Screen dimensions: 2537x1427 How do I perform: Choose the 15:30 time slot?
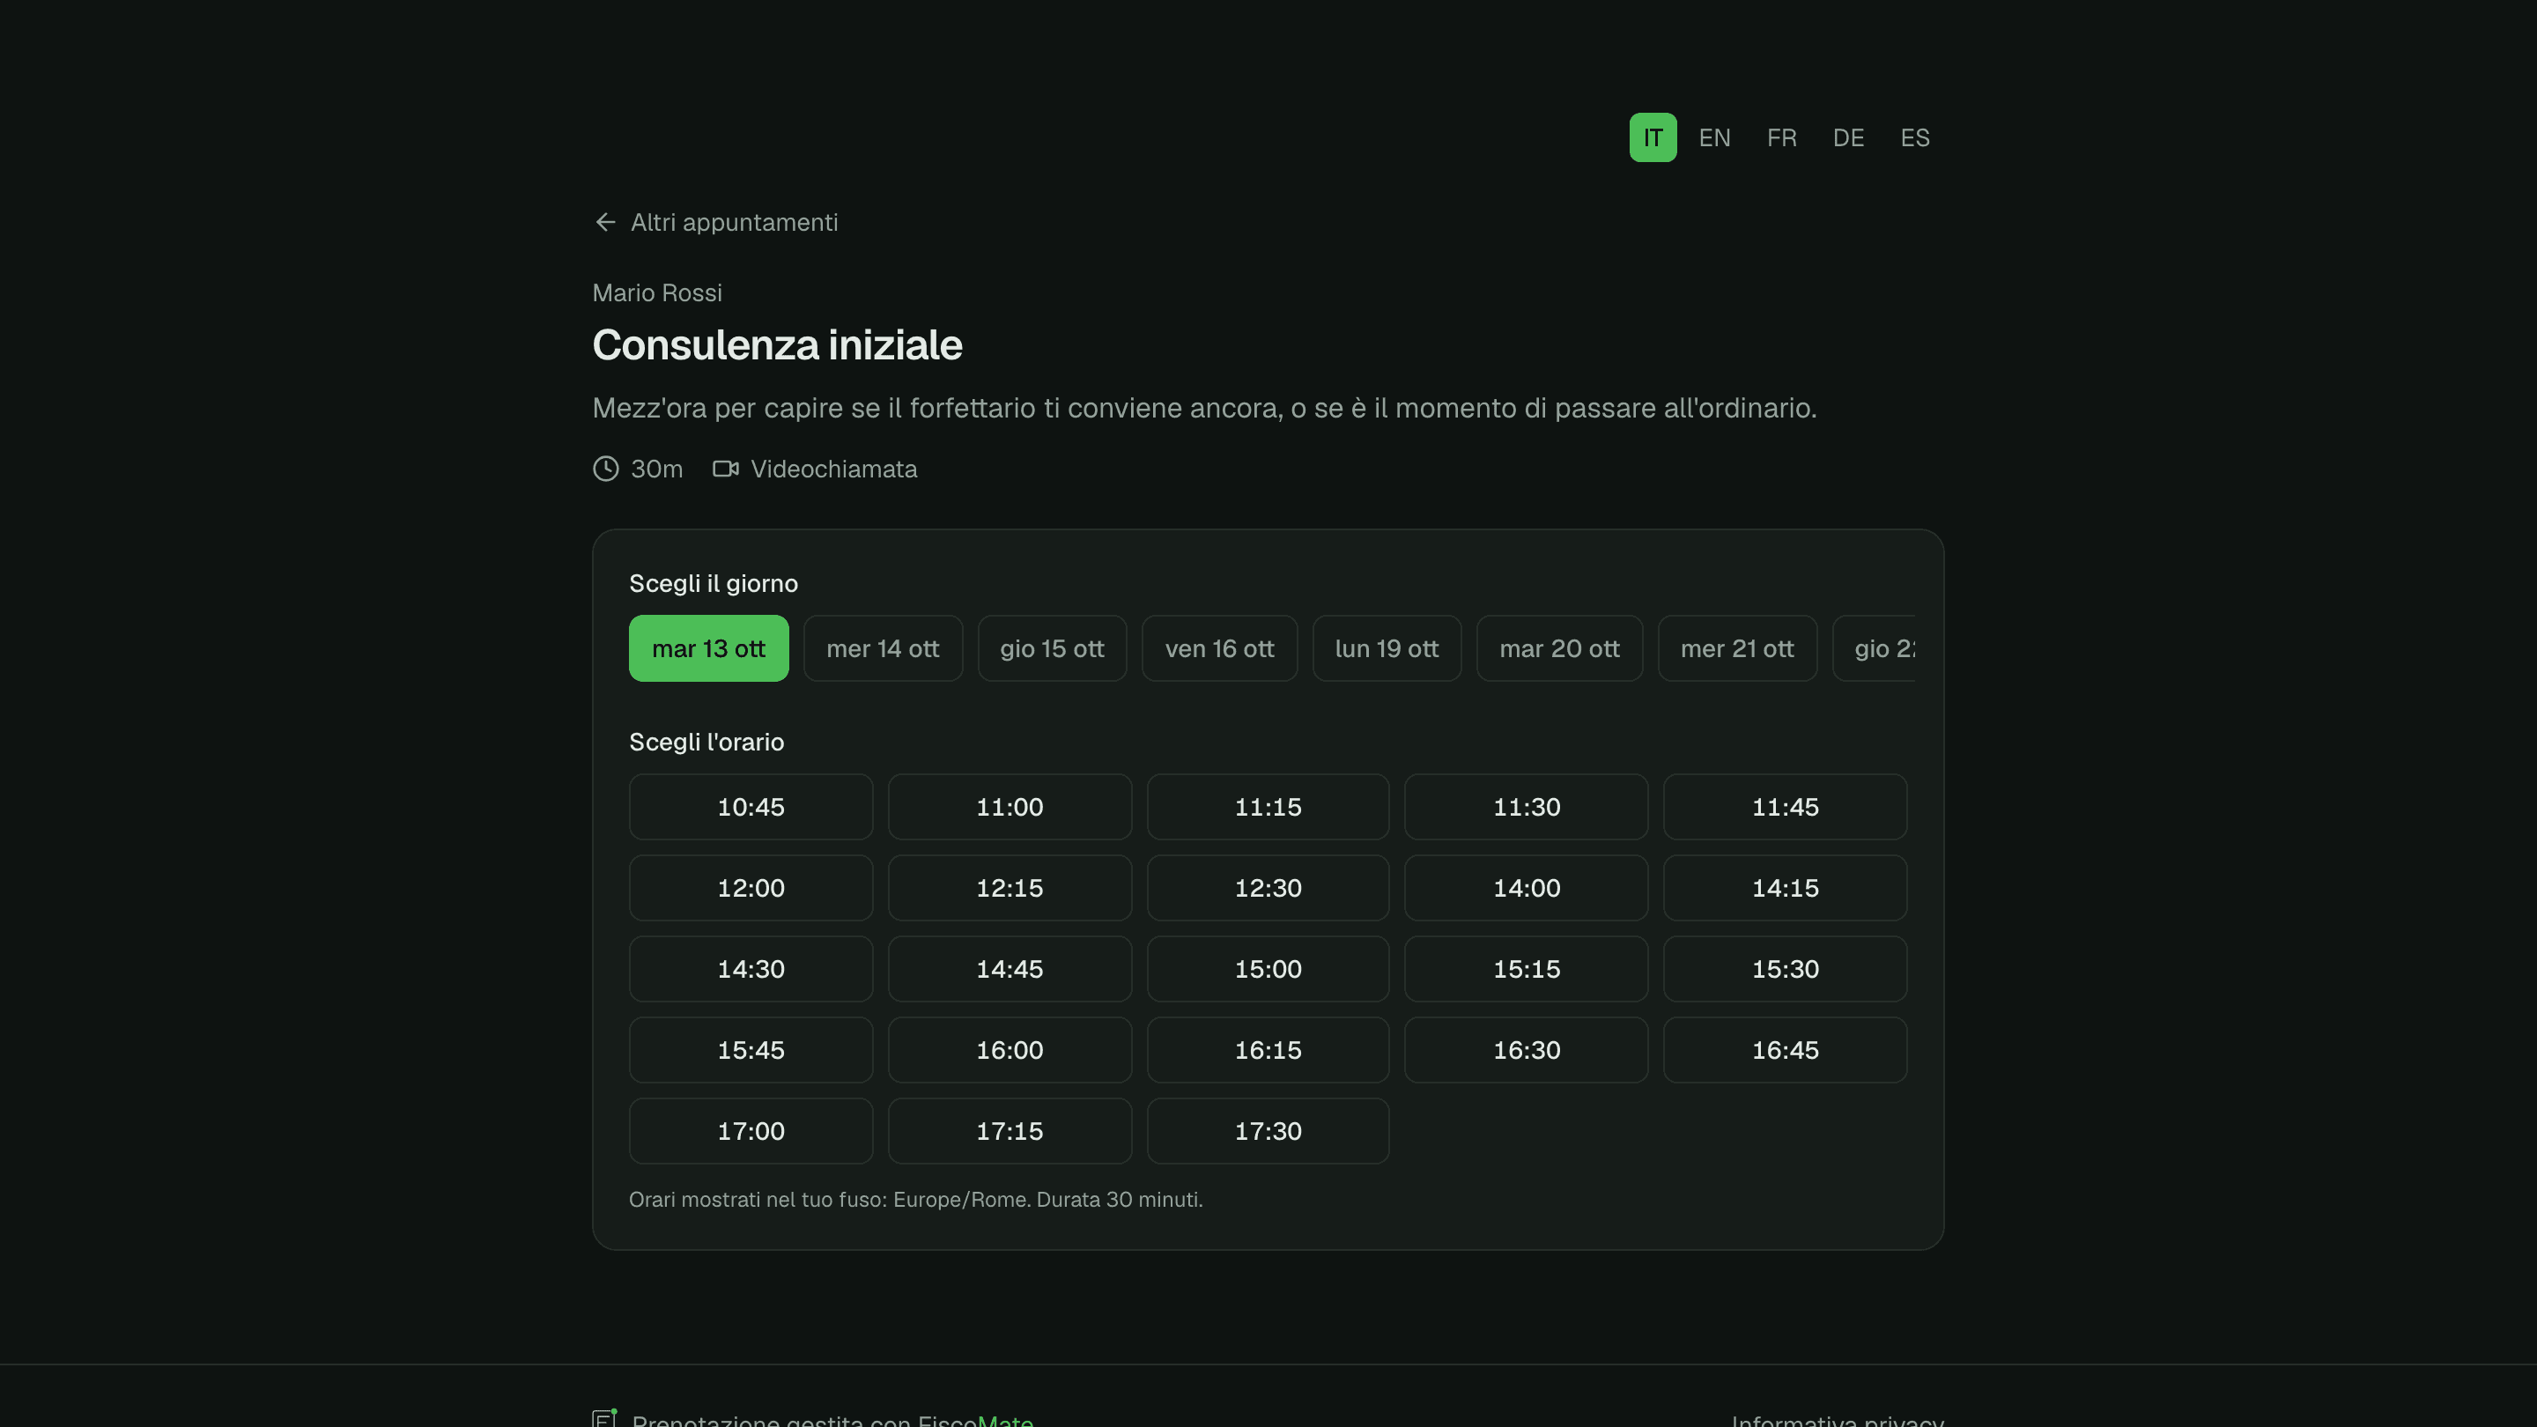[1786, 969]
